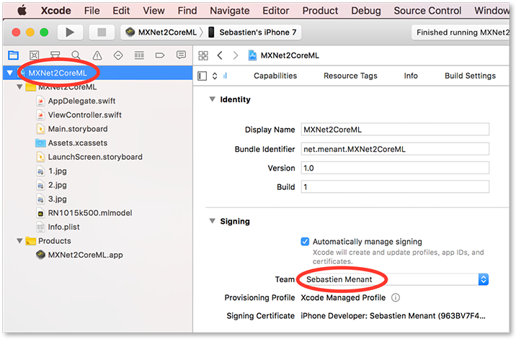The height and width of the screenshot is (339, 516).
Task: Edit the Build number field
Action: pyautogui.click(x=395, y=186)
